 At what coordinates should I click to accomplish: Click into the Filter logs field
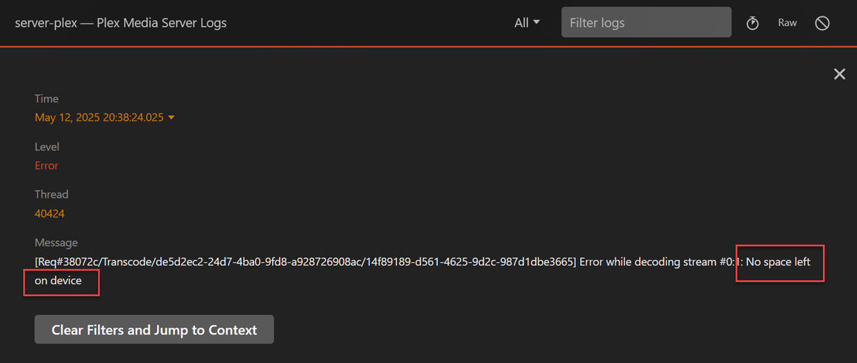click(646, 22)
